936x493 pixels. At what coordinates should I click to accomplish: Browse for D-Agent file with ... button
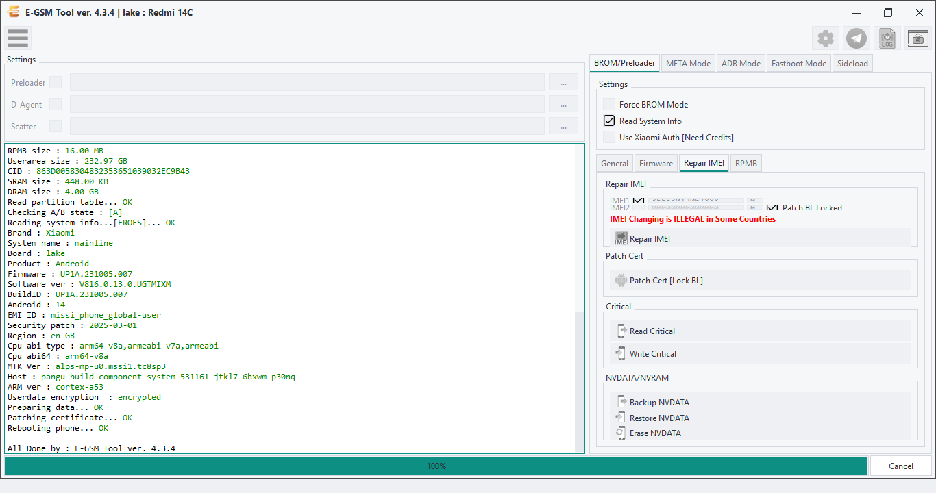(x=564, y=104)
